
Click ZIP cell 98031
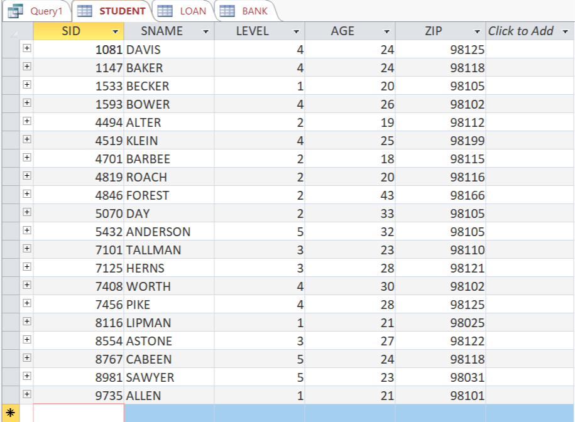[441, 377]
